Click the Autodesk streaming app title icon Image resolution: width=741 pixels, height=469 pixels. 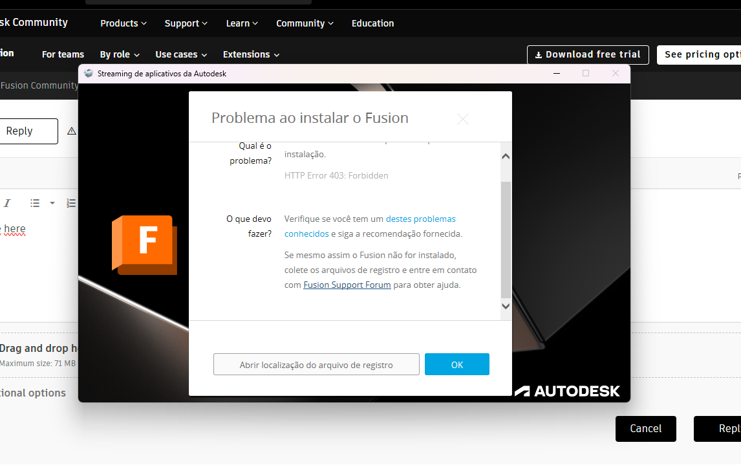89,73
